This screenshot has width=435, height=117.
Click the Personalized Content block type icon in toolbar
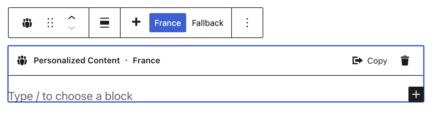click(x=28, y=23)
